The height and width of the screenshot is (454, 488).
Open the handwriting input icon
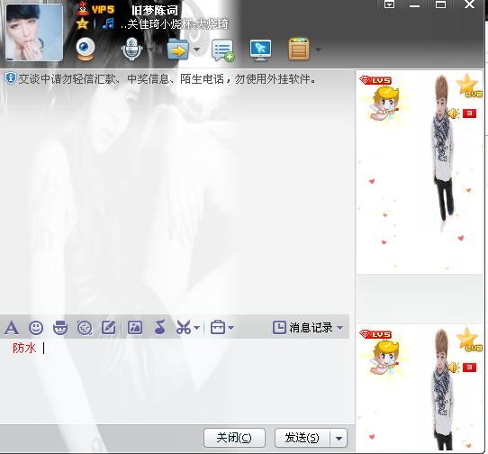(x=109, y=328)
